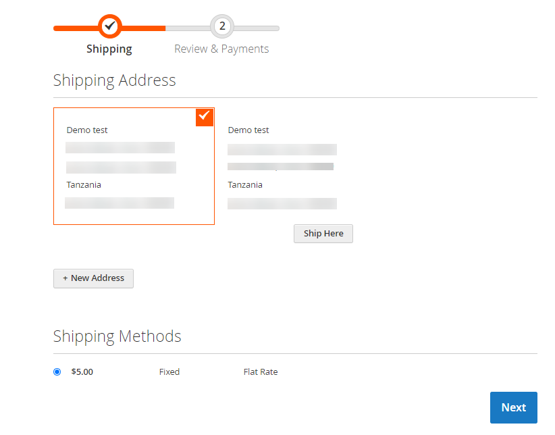
Task: Click the + New Address button
Action: pos(93,278)
